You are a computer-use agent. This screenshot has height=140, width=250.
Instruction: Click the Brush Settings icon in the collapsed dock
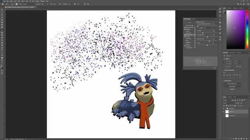pos(220,20)
